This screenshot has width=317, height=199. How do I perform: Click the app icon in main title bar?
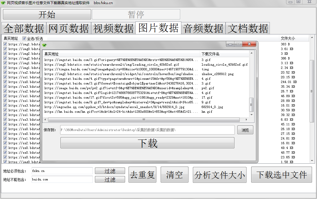3,3
